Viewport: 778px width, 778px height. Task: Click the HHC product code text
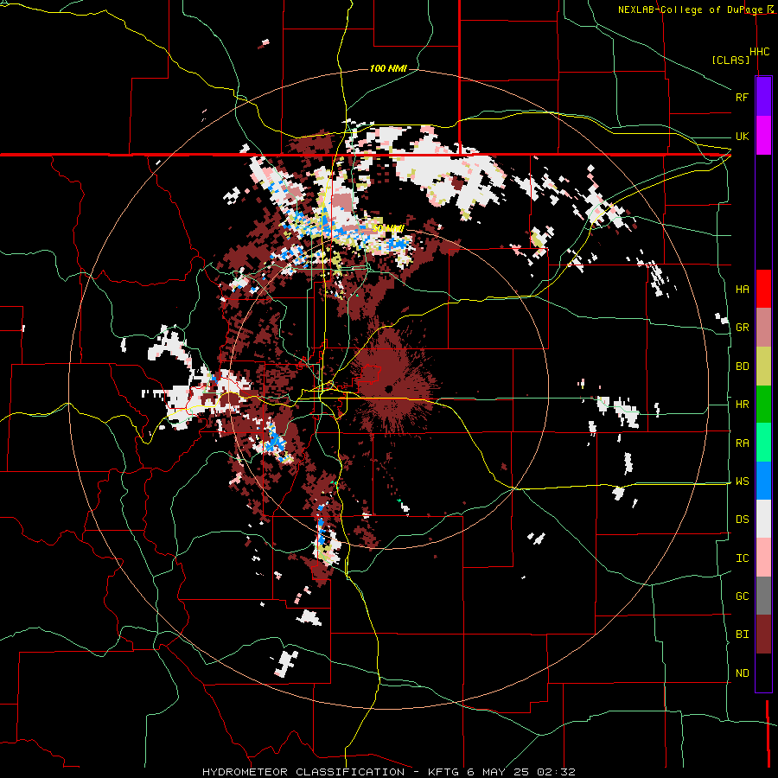(x=759, y=52)
